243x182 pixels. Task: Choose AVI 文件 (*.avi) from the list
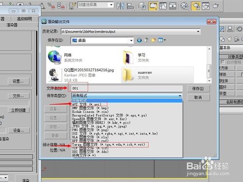(87, 104)
